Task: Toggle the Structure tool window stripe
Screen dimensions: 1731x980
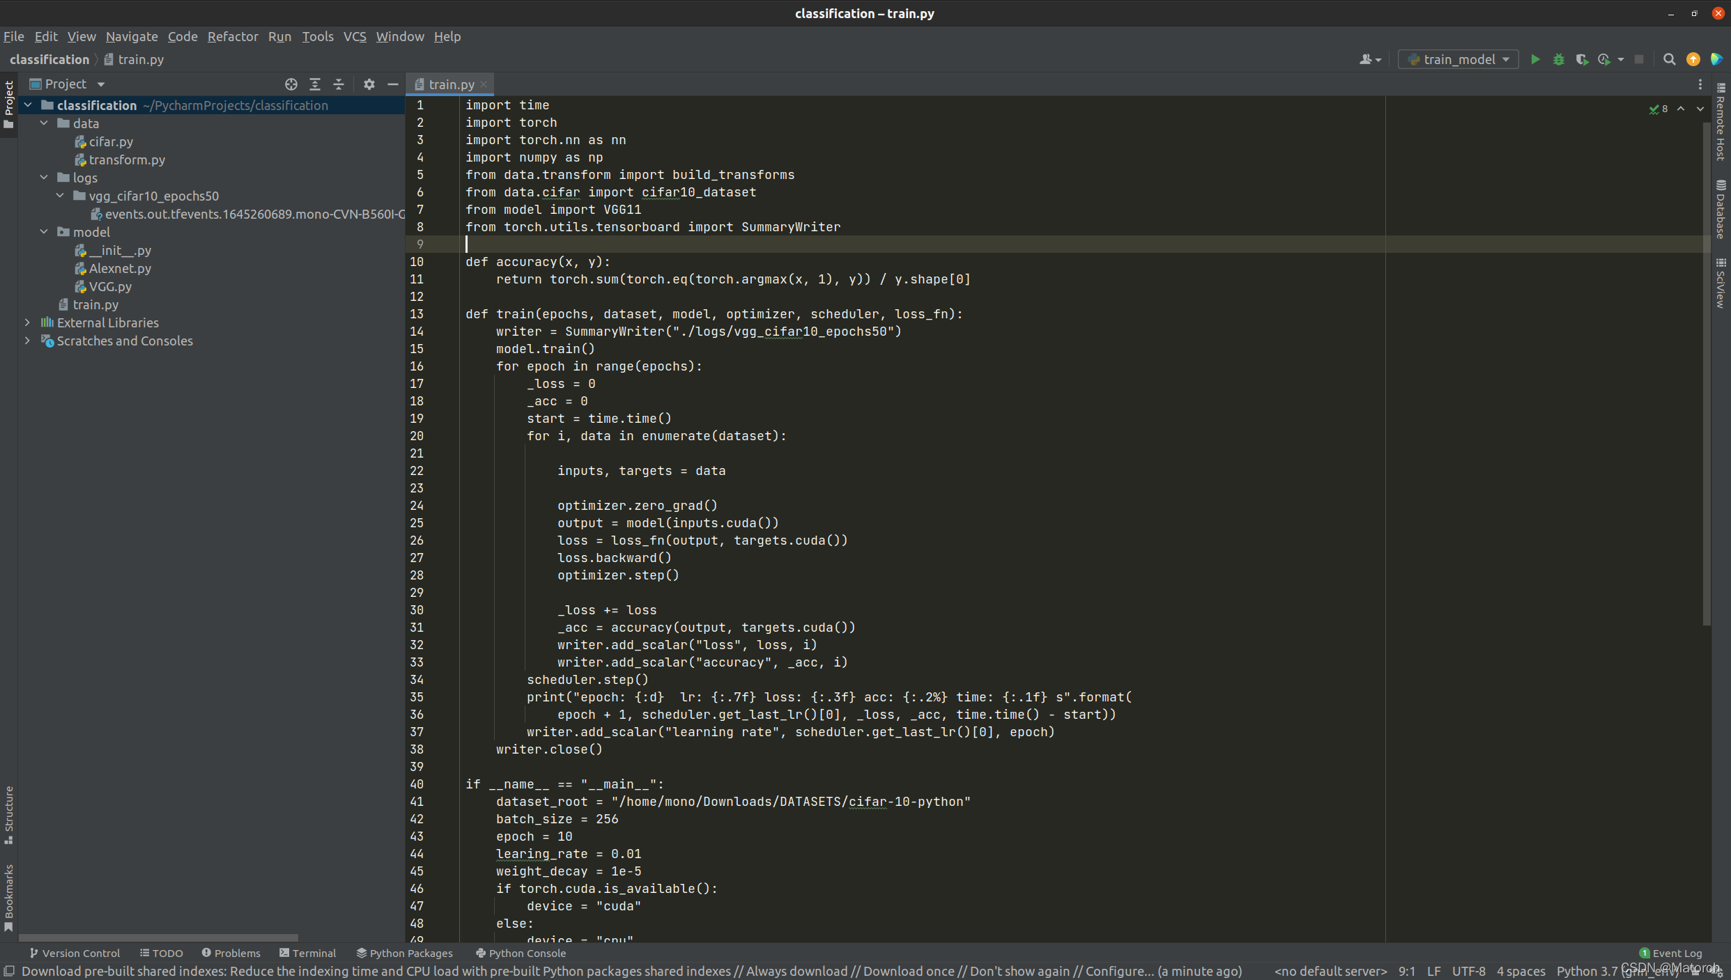Action: pos(9,815)
